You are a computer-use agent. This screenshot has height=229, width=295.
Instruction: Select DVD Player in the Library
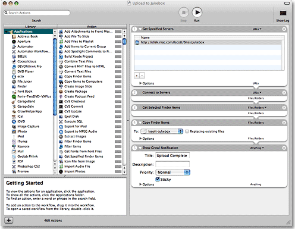tap(26, 71)
